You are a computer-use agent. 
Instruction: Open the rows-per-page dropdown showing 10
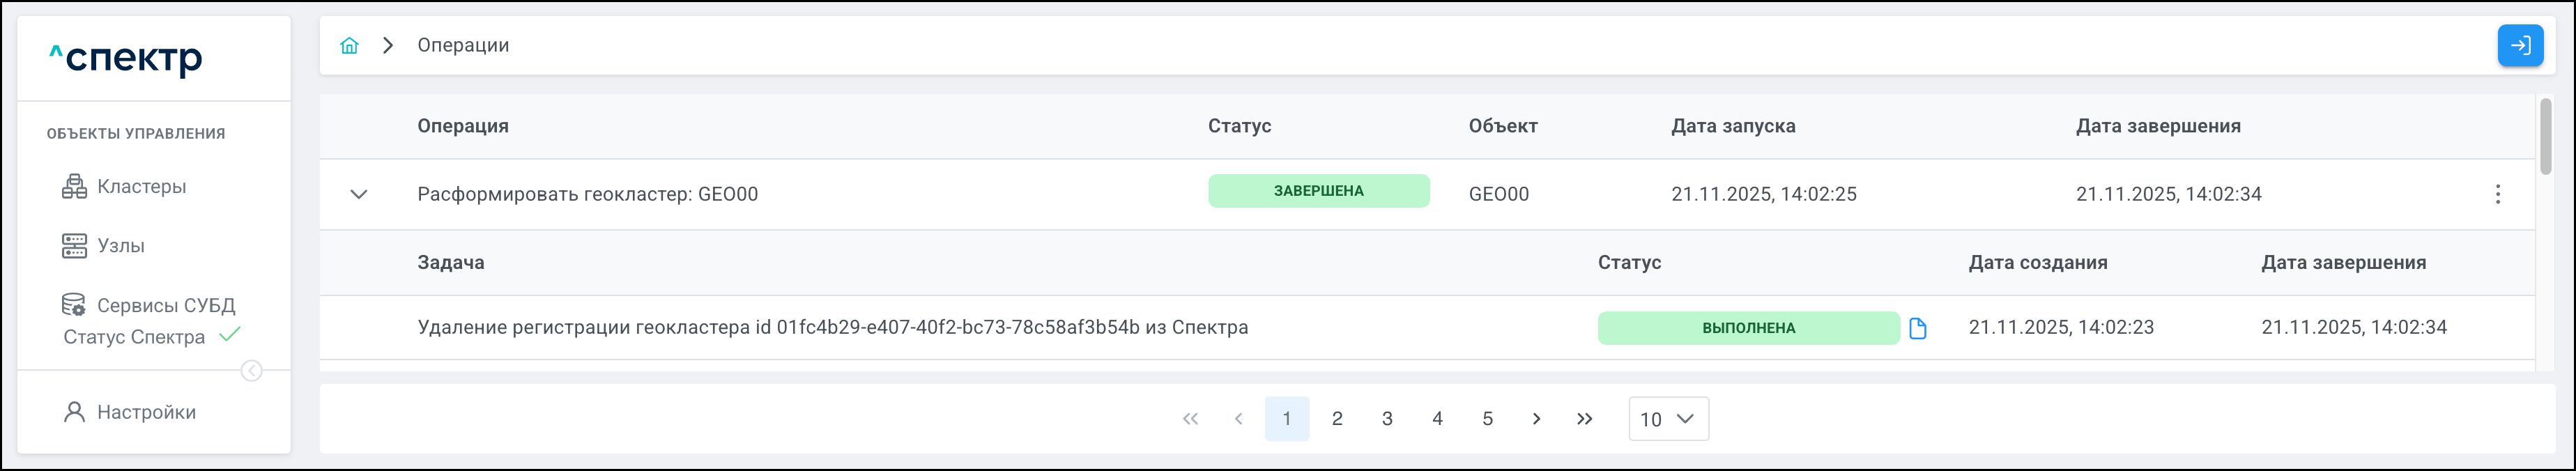(1668, 419)
